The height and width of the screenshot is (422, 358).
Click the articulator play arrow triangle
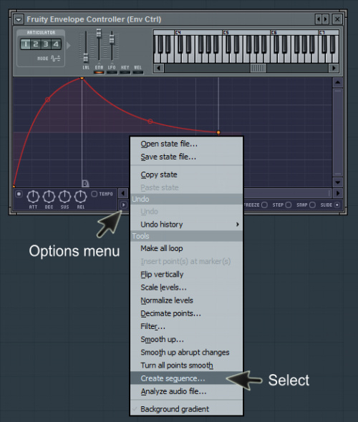(x=69, y=45)
